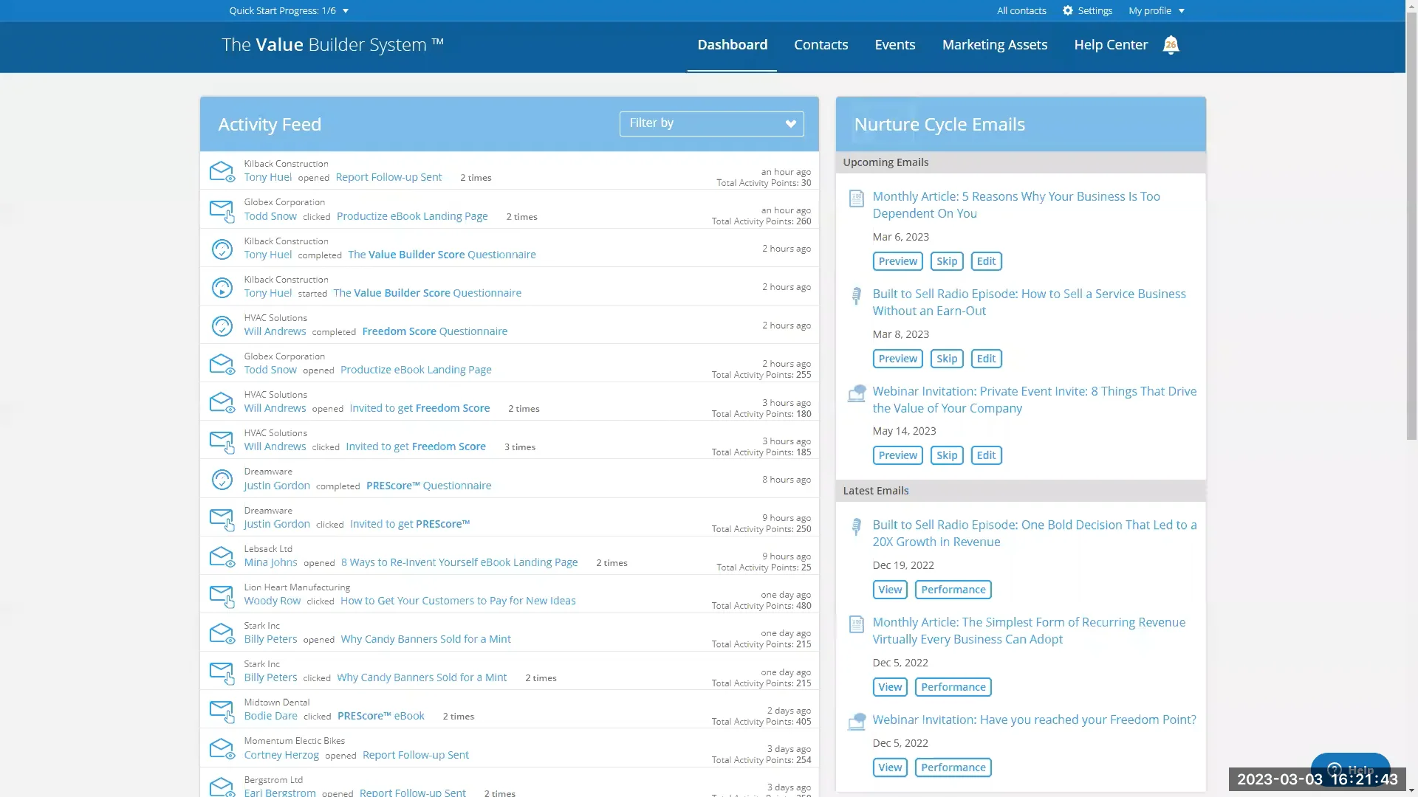Open the Marketing Assets section
This screenshot has width=1418, height=797.
pos(994,44)
